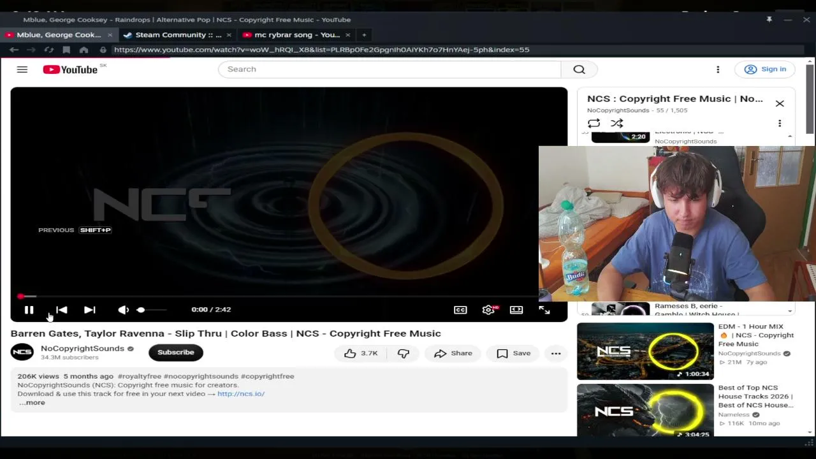This screenshot has width=816, height=459.
Task: Toggle fullscreen for the video player
Action: tap(544, 310)
